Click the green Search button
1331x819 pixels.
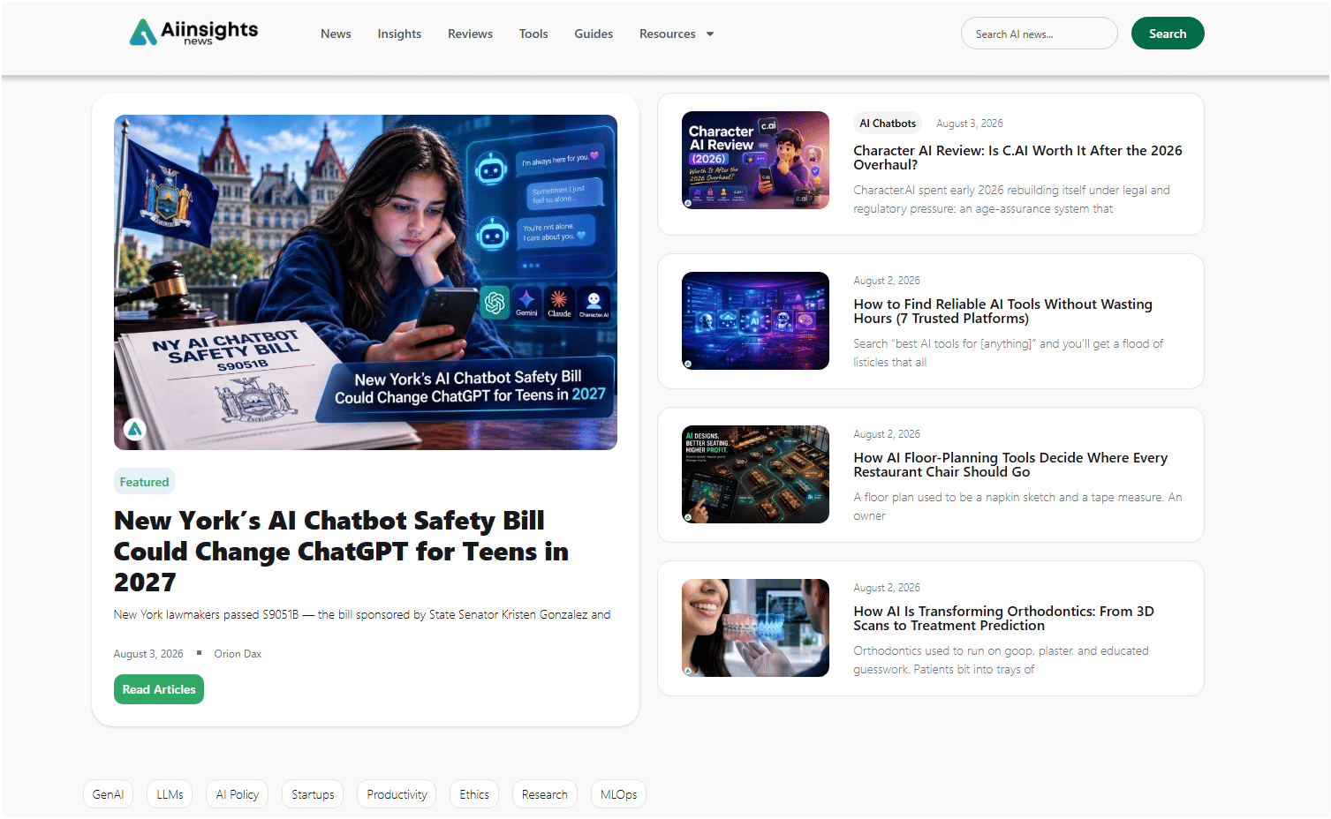pos(1168,34)
